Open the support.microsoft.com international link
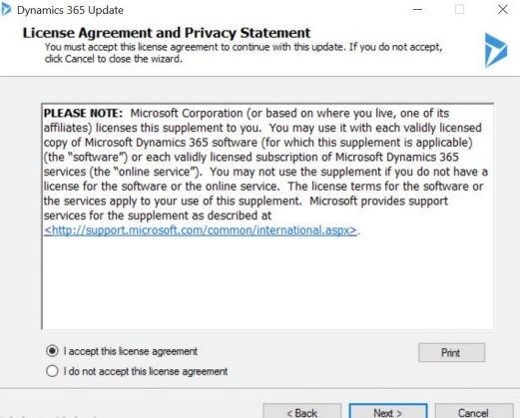This screenshot has width=520, height=418. [201, 230]
